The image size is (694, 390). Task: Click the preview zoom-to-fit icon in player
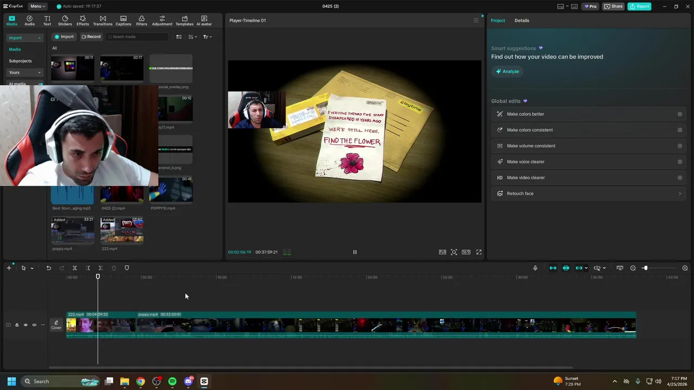454,252
